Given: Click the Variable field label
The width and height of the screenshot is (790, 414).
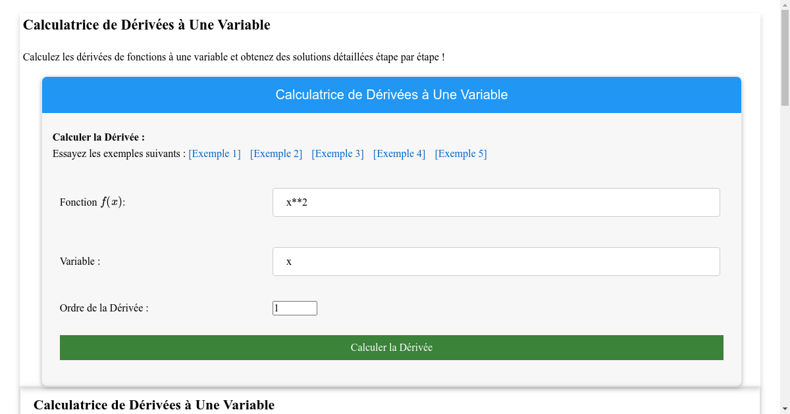Looking at the screenshot, I should click(x=79, y=261).
